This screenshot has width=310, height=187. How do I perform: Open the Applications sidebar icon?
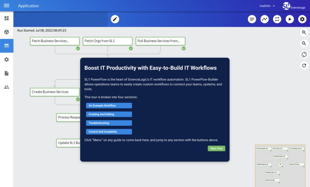[7, 46]
